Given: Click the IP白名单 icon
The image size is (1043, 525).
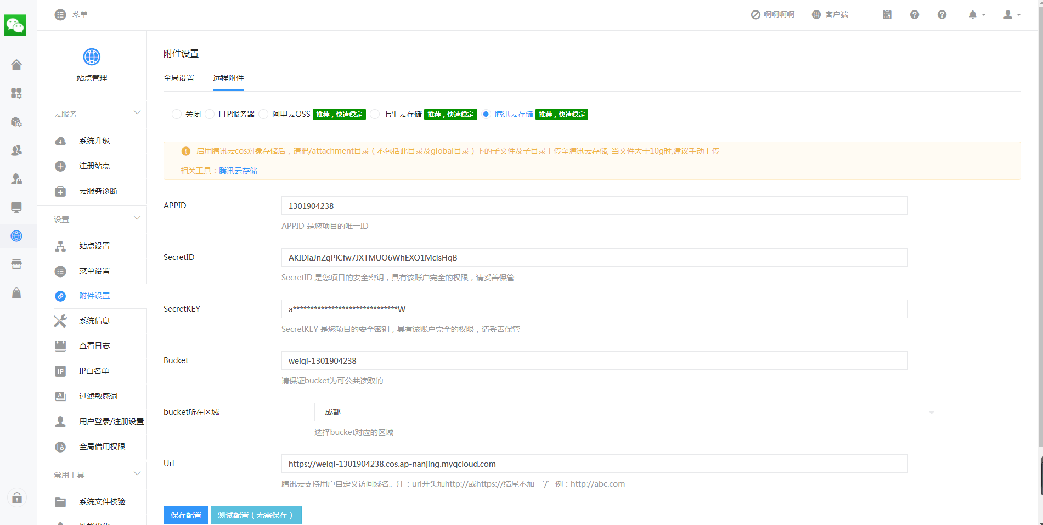Looking at the screenshot, I should click(x=60, y=371).
